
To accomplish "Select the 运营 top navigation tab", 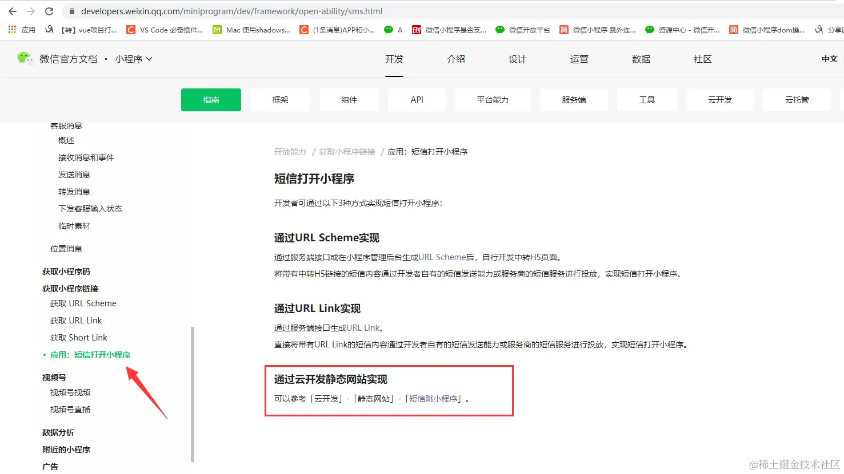I will [579, 59].
